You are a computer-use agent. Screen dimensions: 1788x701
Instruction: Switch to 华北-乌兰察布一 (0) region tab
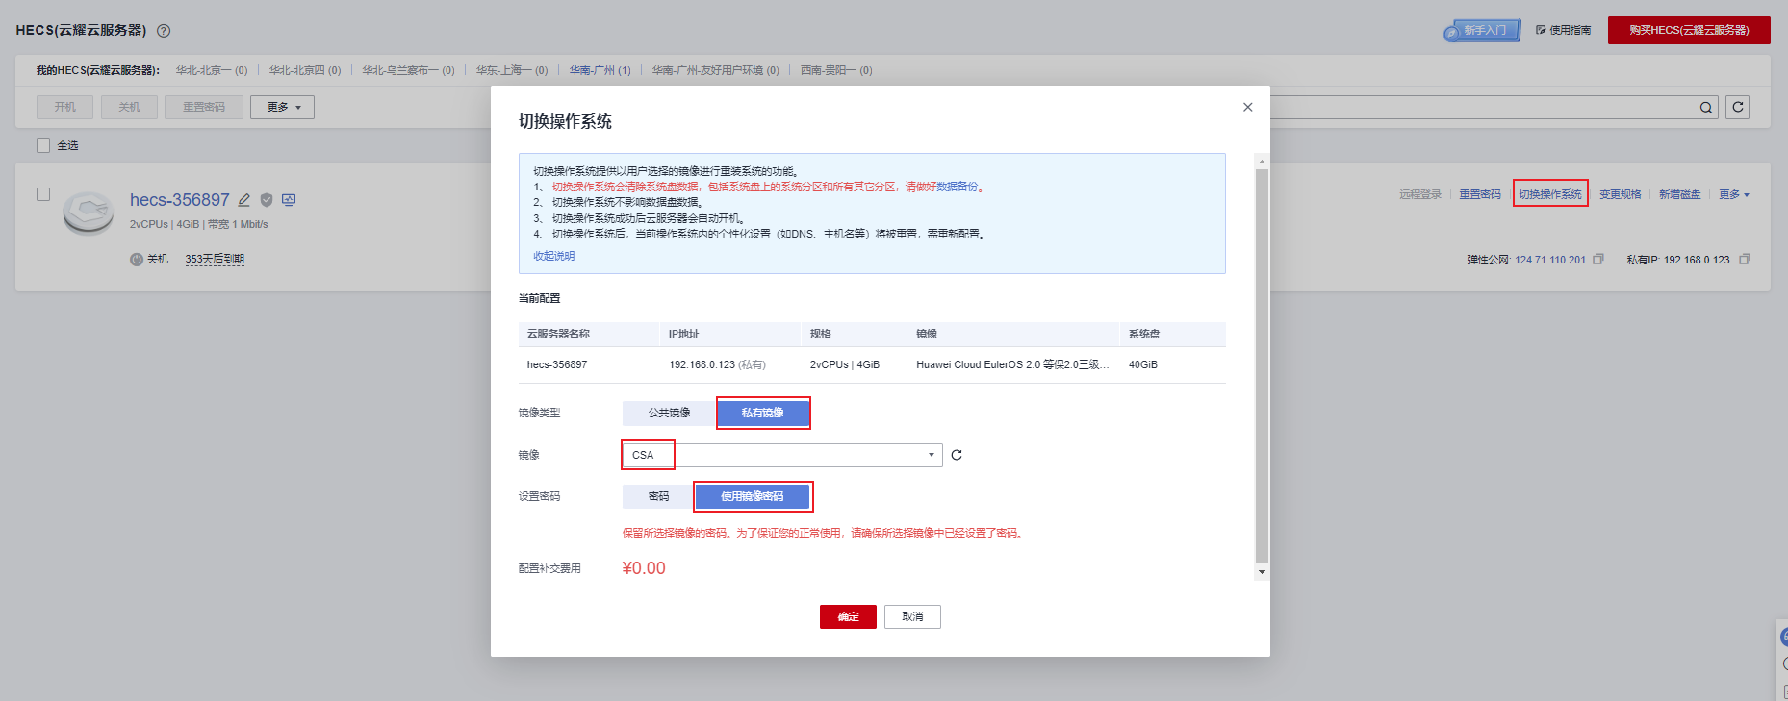[408, 70]
